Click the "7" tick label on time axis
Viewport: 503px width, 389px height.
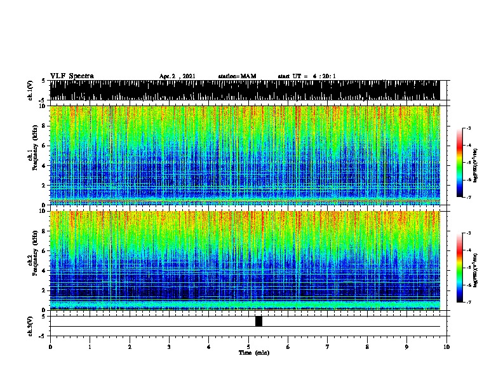[x=328, y=347]
